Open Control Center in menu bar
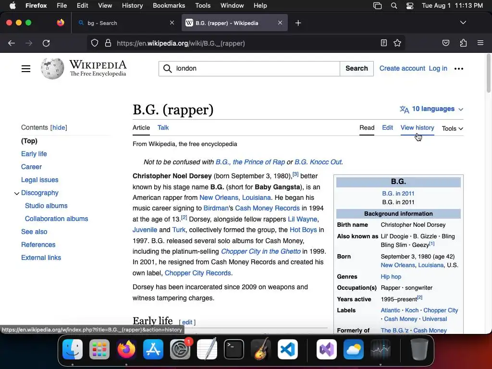The height and width of the screenshot is (369, 492). click(x=410, y=6)
